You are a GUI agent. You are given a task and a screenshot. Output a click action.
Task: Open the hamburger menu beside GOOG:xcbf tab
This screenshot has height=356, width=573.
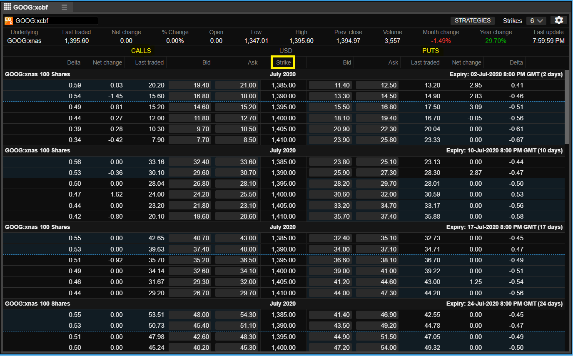[64, 7]
